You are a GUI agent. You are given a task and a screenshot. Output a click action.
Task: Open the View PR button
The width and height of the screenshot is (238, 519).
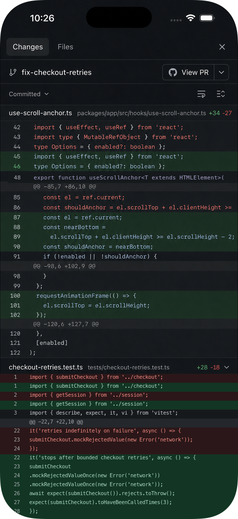tap(188, 72)
